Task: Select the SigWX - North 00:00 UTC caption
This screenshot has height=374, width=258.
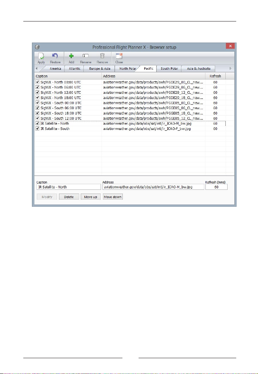Action: pos(61,82)
